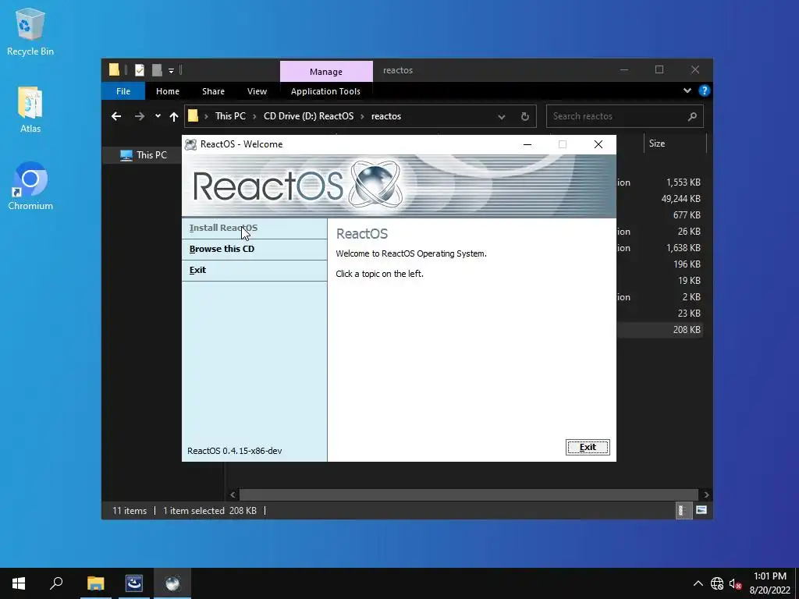Select This PC in navigation pane
Screen dimensions: 799x599
(151, 155)
